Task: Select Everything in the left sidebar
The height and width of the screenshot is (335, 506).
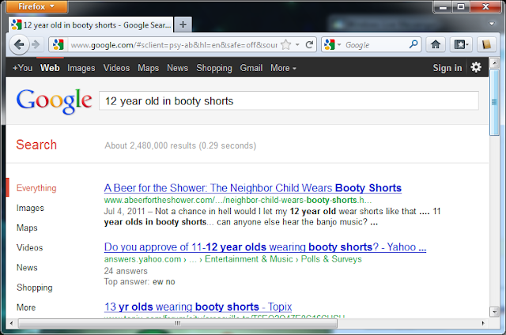Action: (36, 188)
